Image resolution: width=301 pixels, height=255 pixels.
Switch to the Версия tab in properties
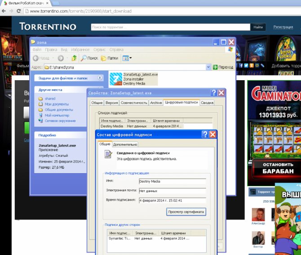[111, 103]
